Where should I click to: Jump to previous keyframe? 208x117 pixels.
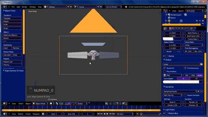(x=101, y=114)
